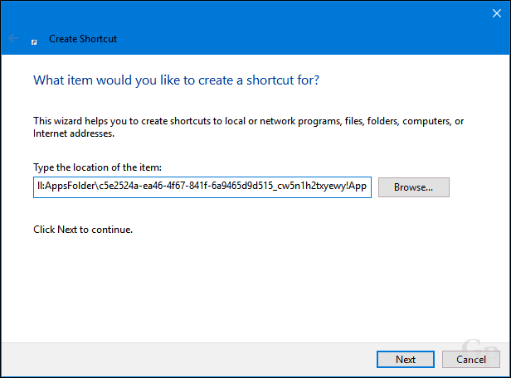Focus the item location text field

202,187
